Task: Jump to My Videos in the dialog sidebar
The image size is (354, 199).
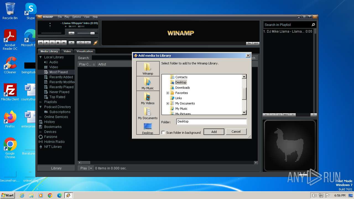Action: click(148, 98)
